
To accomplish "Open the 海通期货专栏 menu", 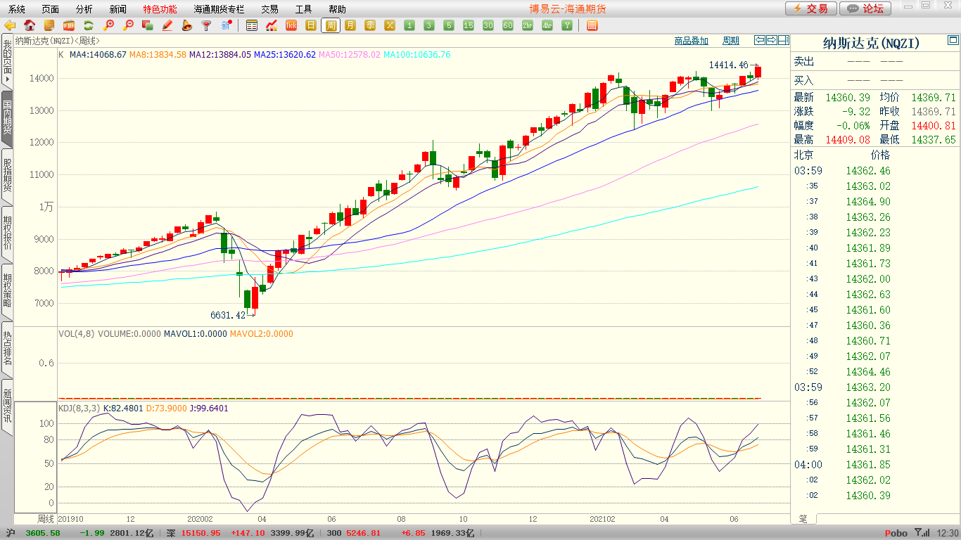I will pos(219,9).
